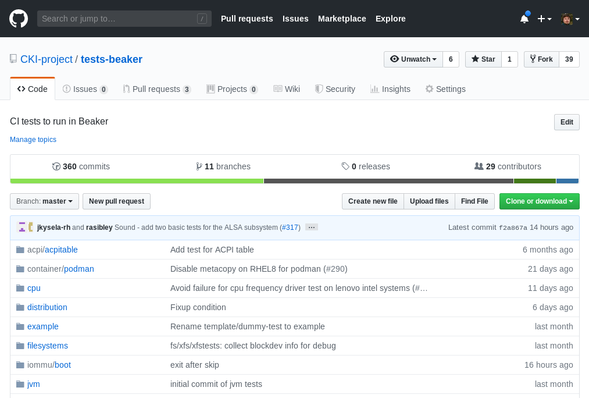Open the 360 commits link
This screenshot has height=398, width=589.
click(81, 166)
